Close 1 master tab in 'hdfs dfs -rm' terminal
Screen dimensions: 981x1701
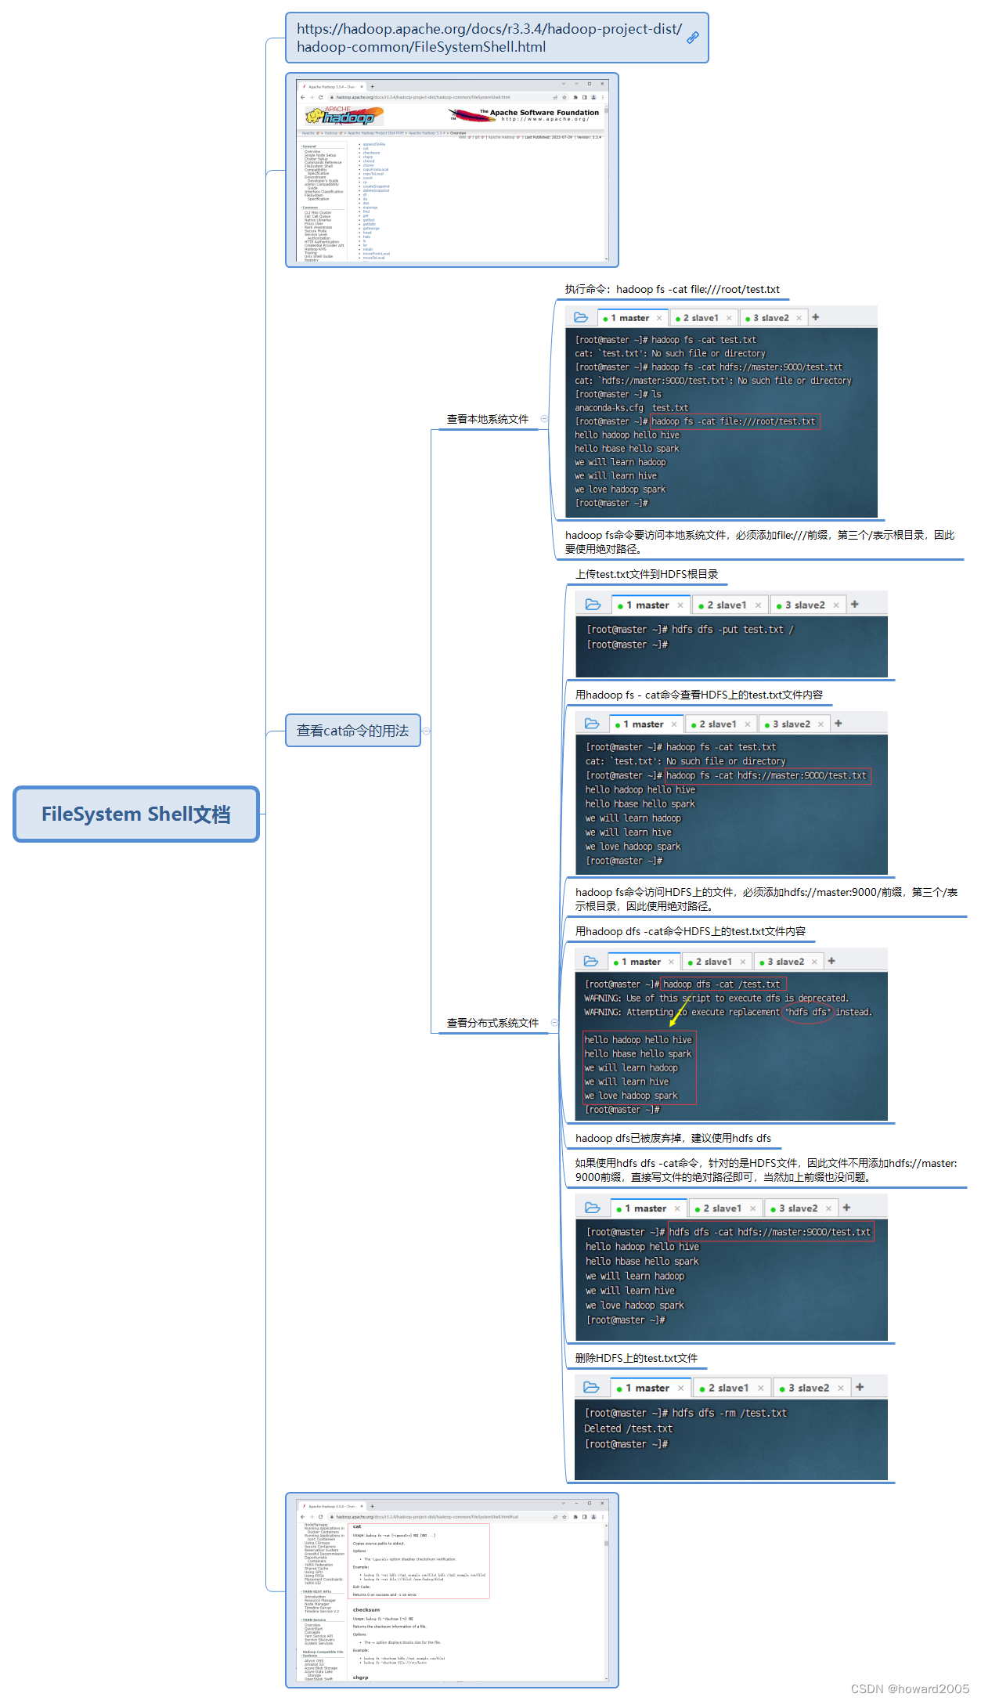(681, 1389)
